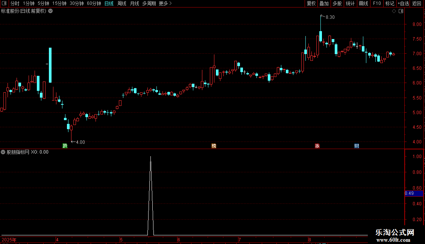Click the 叠加 overlay button
Image resolution: width=425 pixels, height=244 pixels.
[324, 3]
